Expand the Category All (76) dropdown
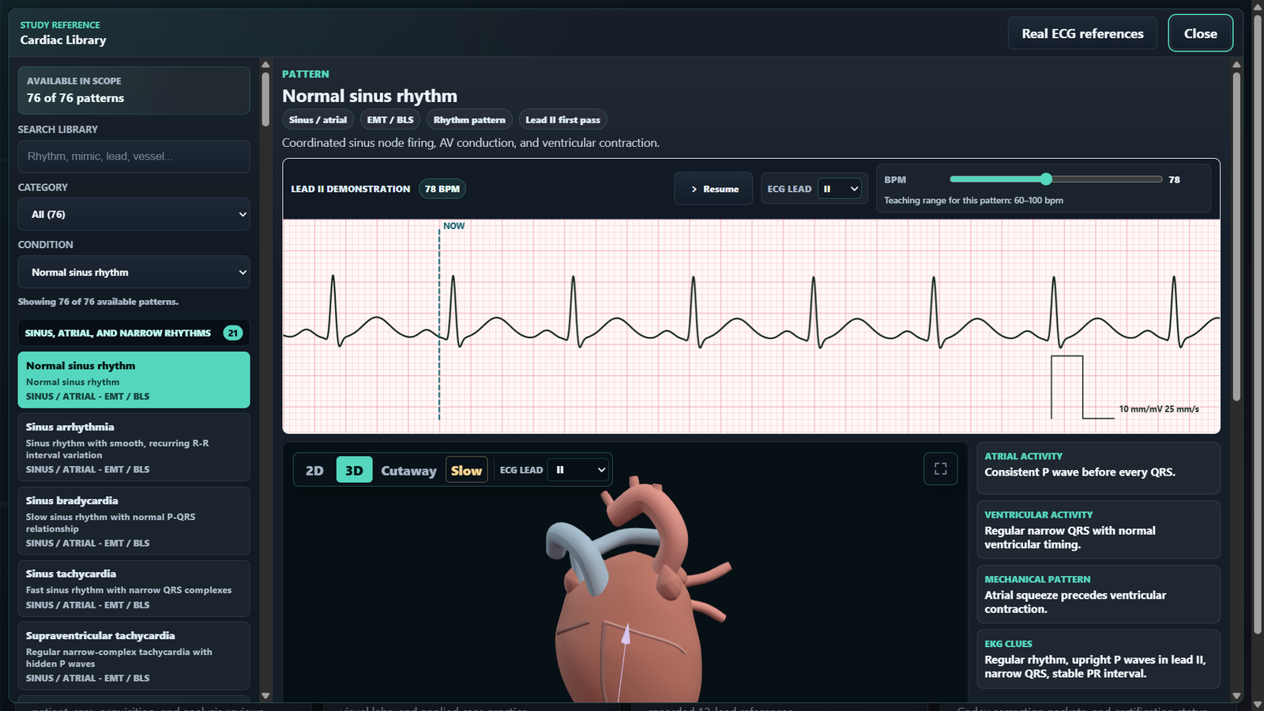The height and width of the screenshot is (711, 1264). tap(134, 214)
